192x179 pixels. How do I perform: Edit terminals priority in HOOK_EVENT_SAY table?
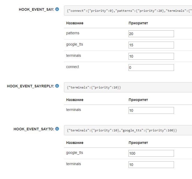(151, 56)
